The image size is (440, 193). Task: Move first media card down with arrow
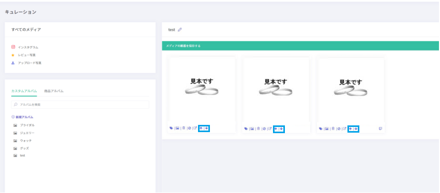point(207,128)
